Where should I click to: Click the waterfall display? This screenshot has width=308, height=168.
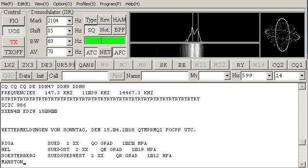pyautogui.click(x=194, y=50)
